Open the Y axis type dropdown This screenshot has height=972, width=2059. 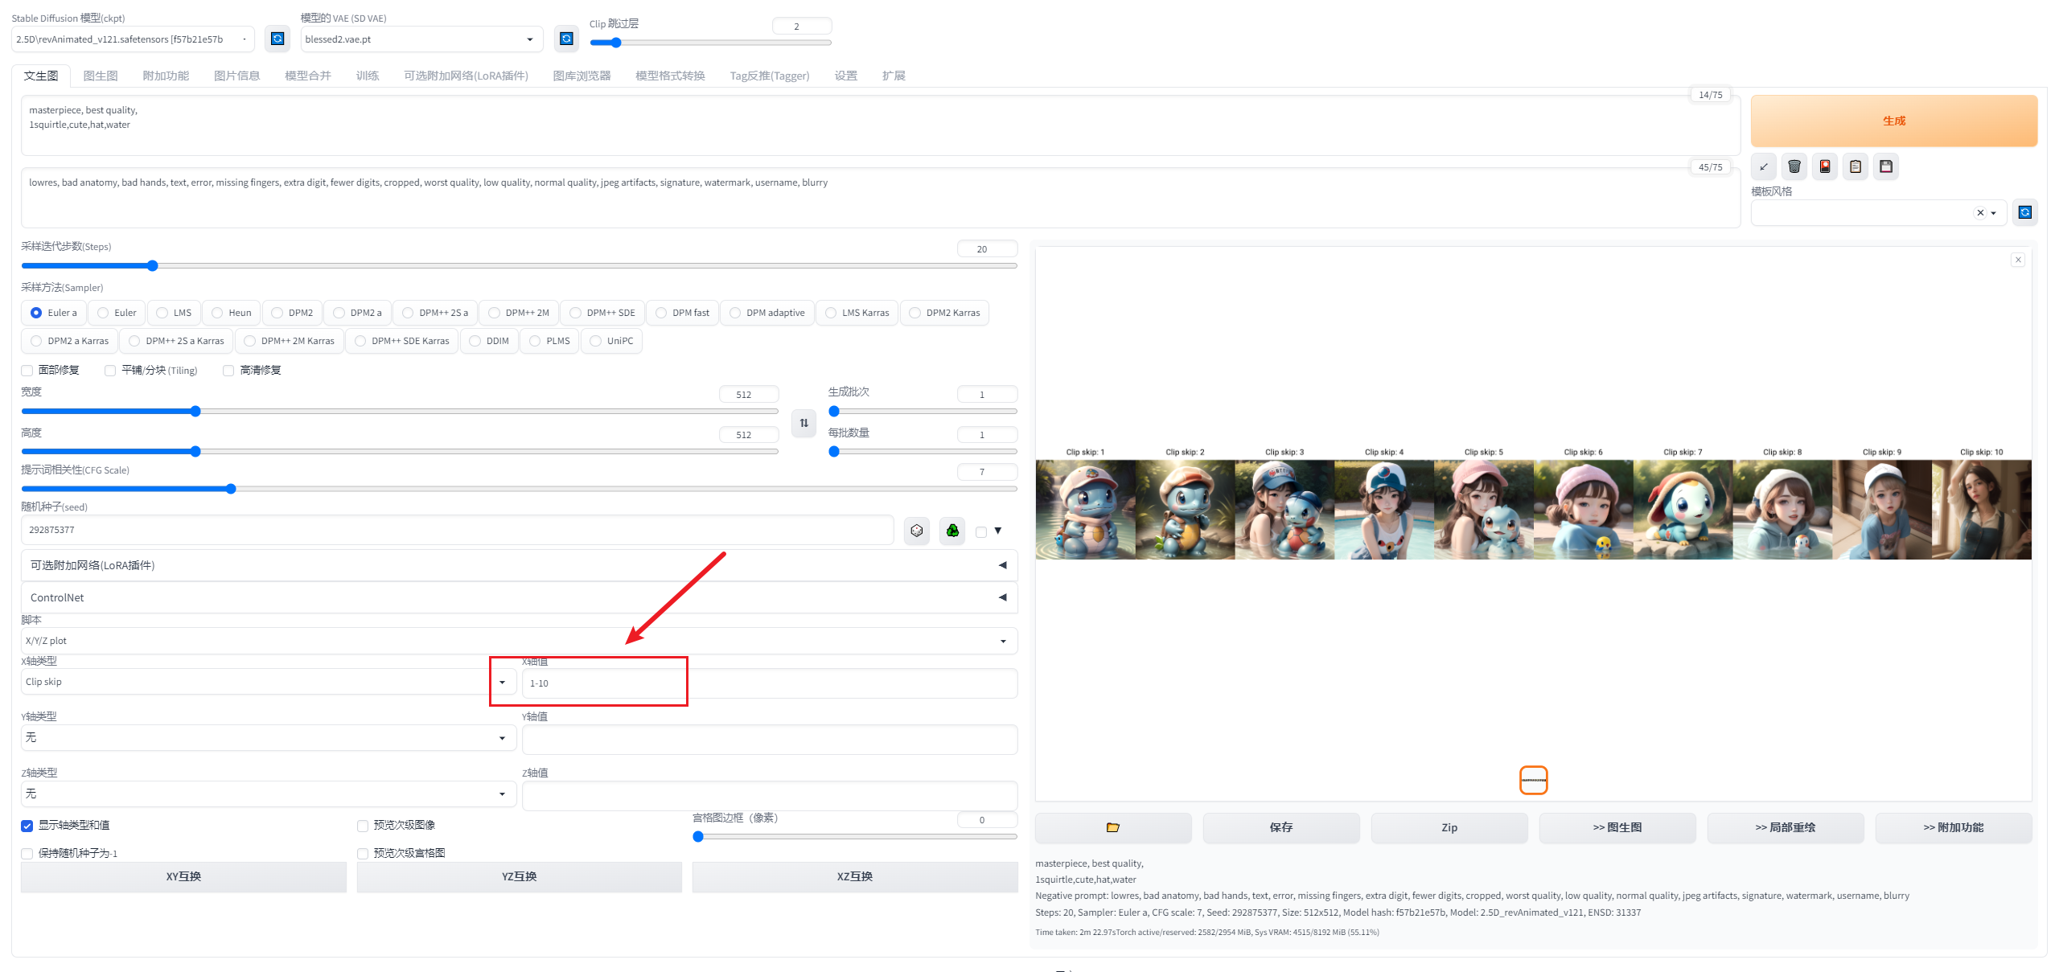coord(269,737)
